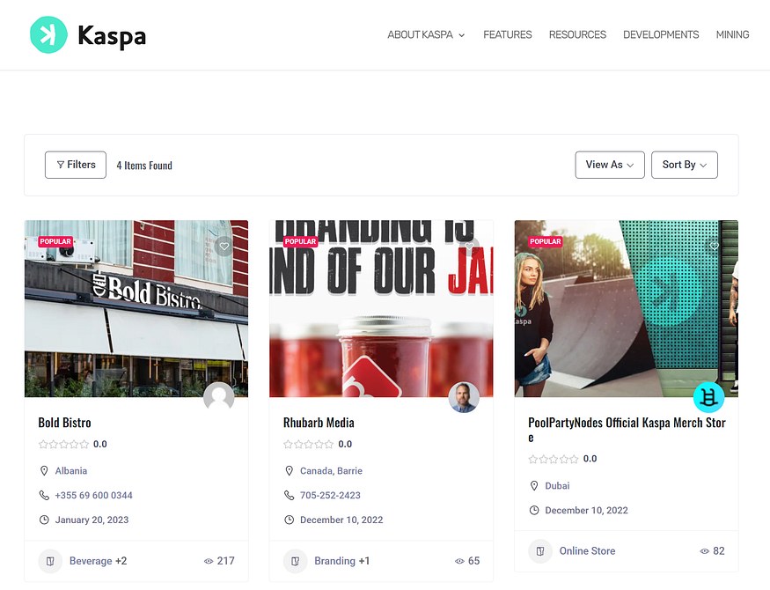Click clock icon beside January 20, 2023
Image resolution: width=770 pixels, height=590 pixels.
(x=44, y=520)
